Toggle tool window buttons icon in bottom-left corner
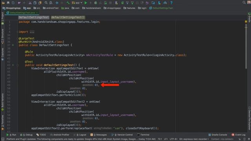The height and width of the screenshot is (141, 251). point(3,139)
